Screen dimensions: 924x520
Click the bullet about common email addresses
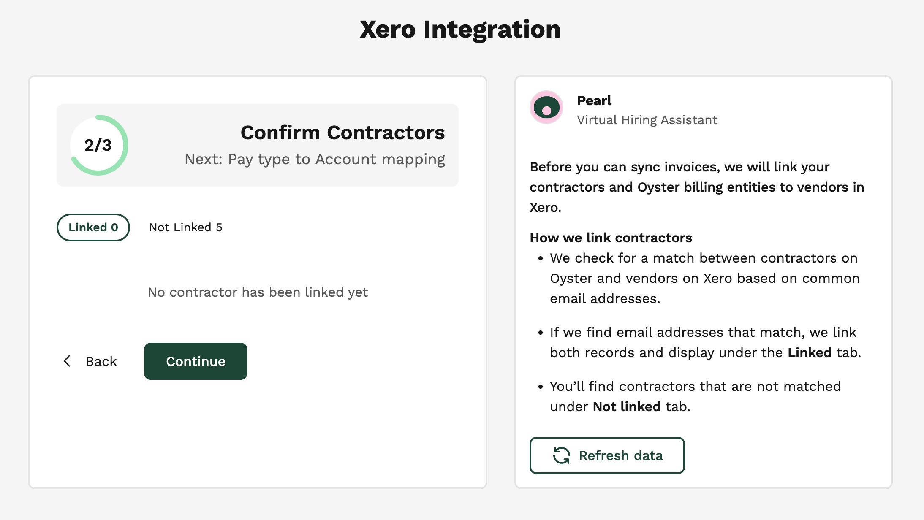pos(704,278)
